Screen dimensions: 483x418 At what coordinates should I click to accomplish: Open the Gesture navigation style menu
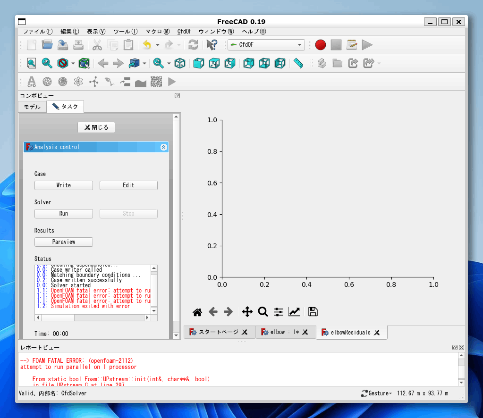pyautogui.click(x=376, y=393)
